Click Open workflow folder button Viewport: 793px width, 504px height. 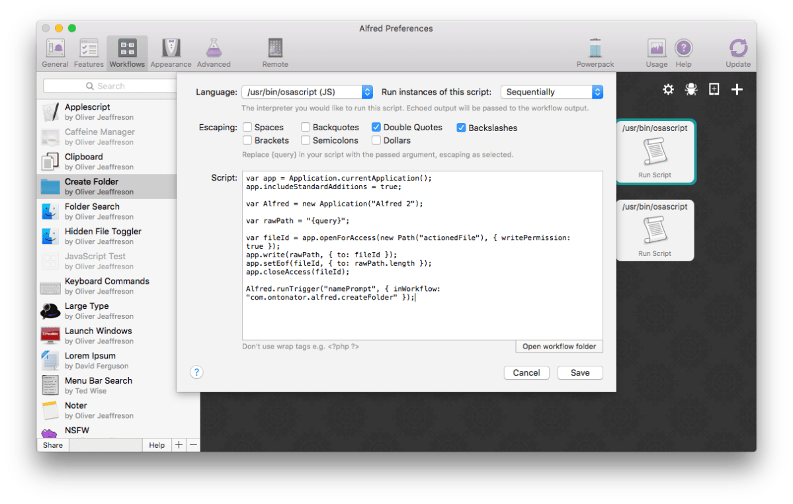[560, 347]
